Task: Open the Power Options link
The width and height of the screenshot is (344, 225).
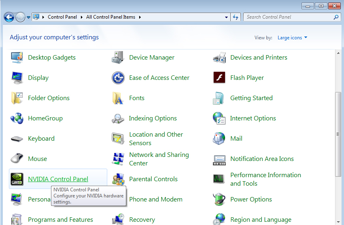Action: coord(251,199)
